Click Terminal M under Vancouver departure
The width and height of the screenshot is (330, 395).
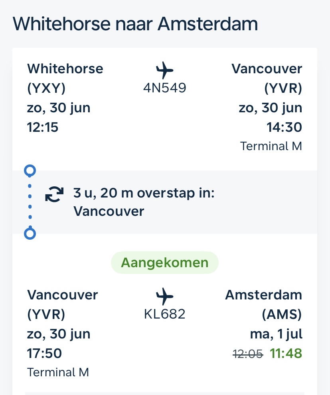tap(58, 372)
